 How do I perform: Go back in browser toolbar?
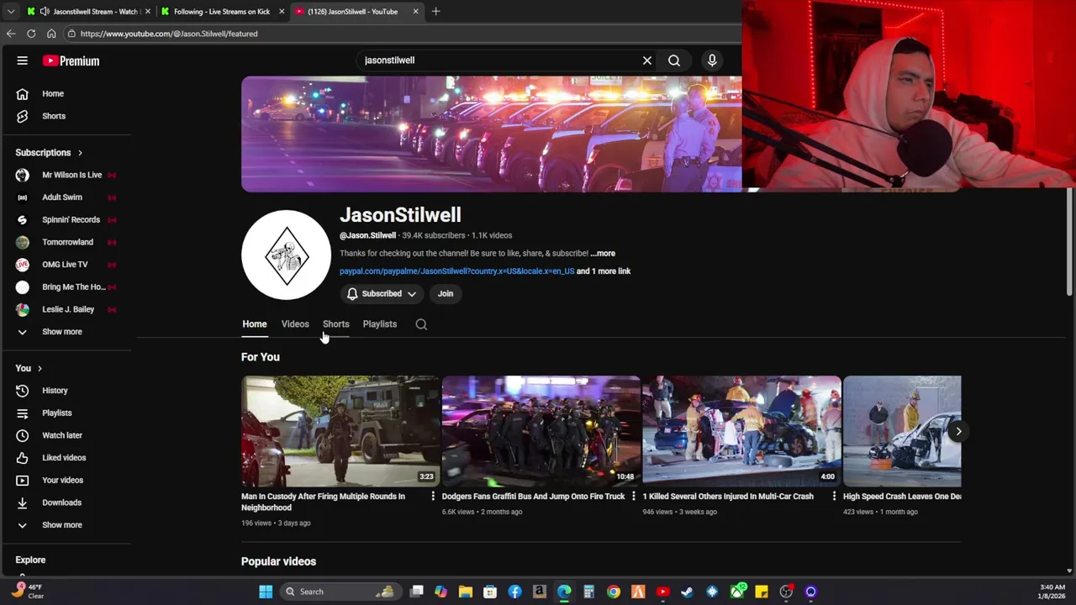[x=11, y=34]
